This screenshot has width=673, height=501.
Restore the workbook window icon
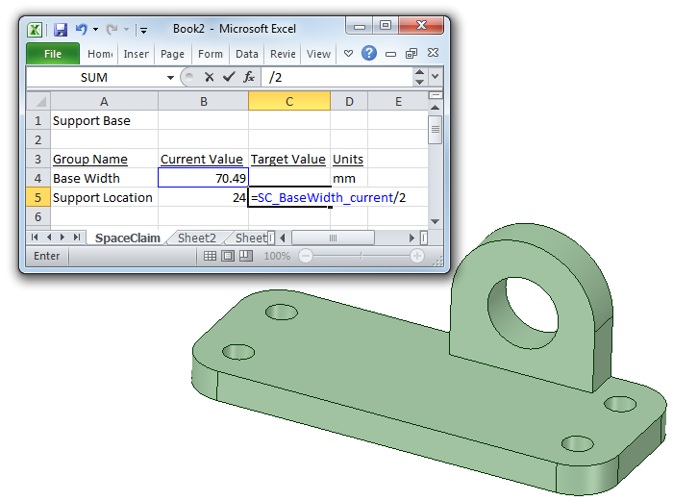411,53
